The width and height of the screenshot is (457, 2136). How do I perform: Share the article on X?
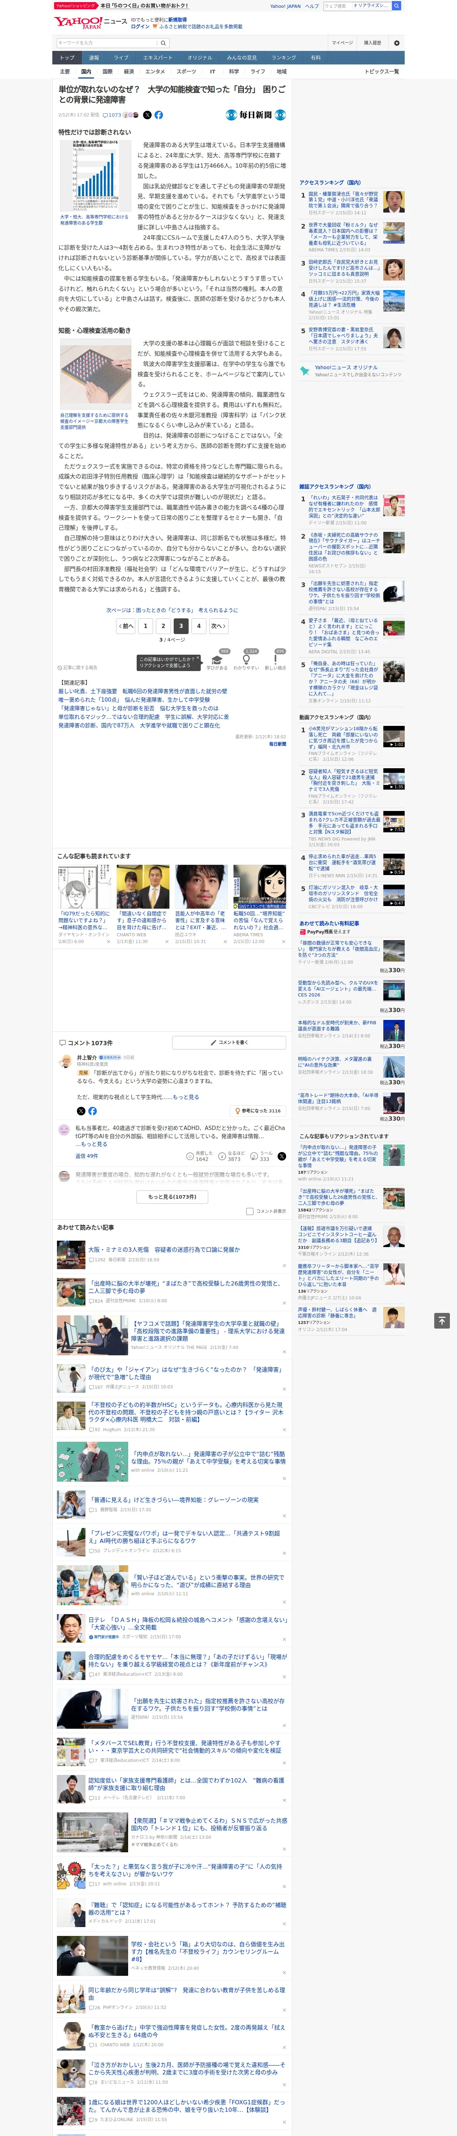[x=148, y=115]
